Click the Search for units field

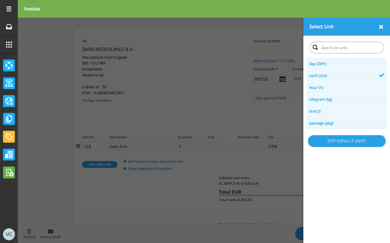click(347, 48)
